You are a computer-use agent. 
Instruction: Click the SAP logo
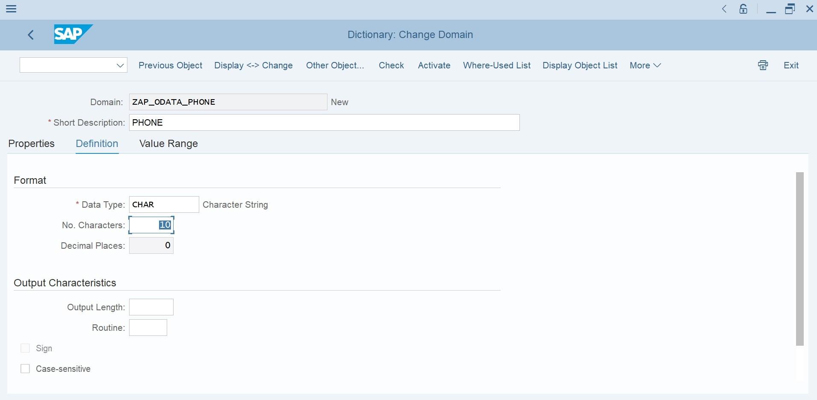[x=73, y=34]
